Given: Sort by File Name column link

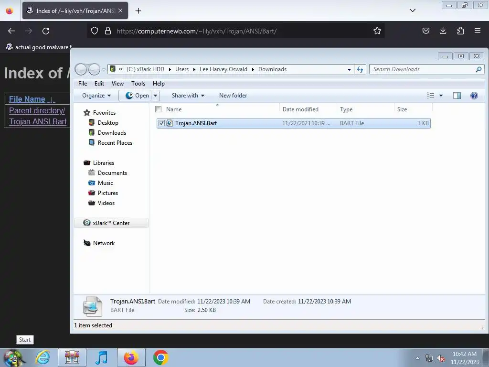Looking at the screenshot, I should pos(27,99).
